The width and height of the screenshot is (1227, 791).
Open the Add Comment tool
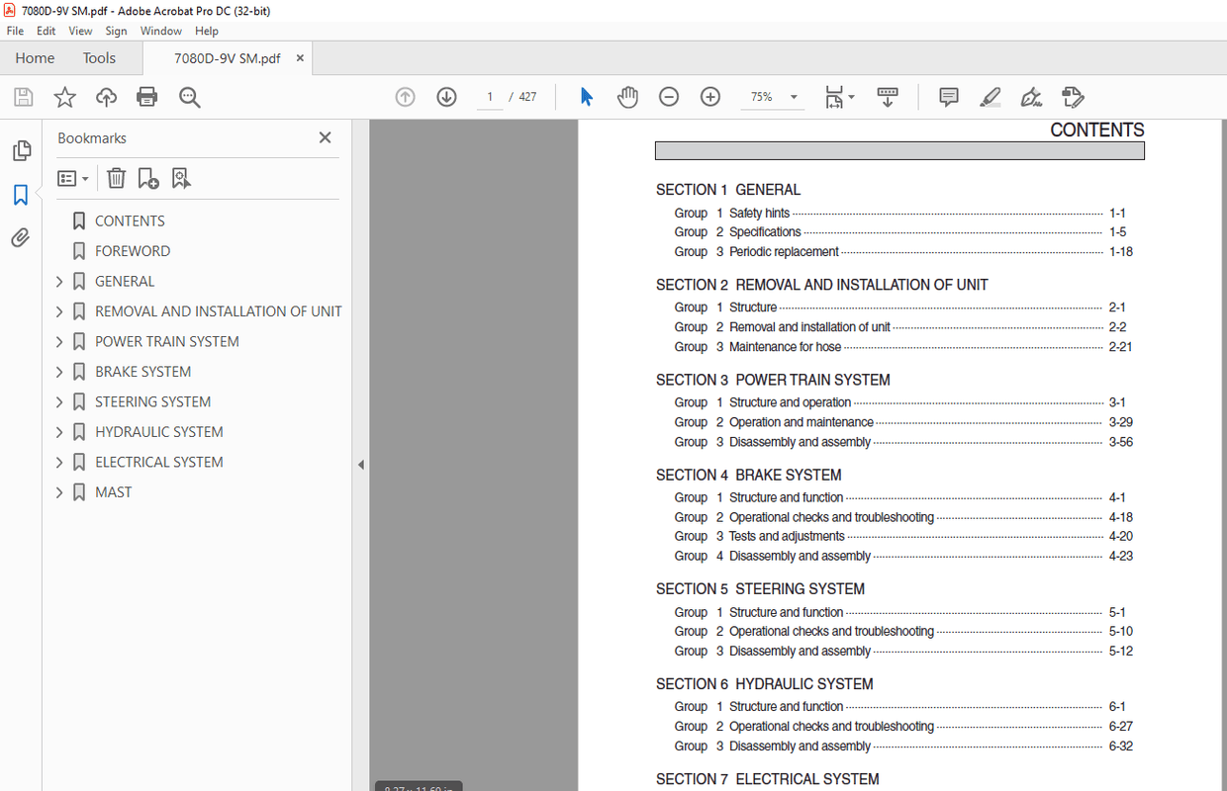tap(947, 97)
